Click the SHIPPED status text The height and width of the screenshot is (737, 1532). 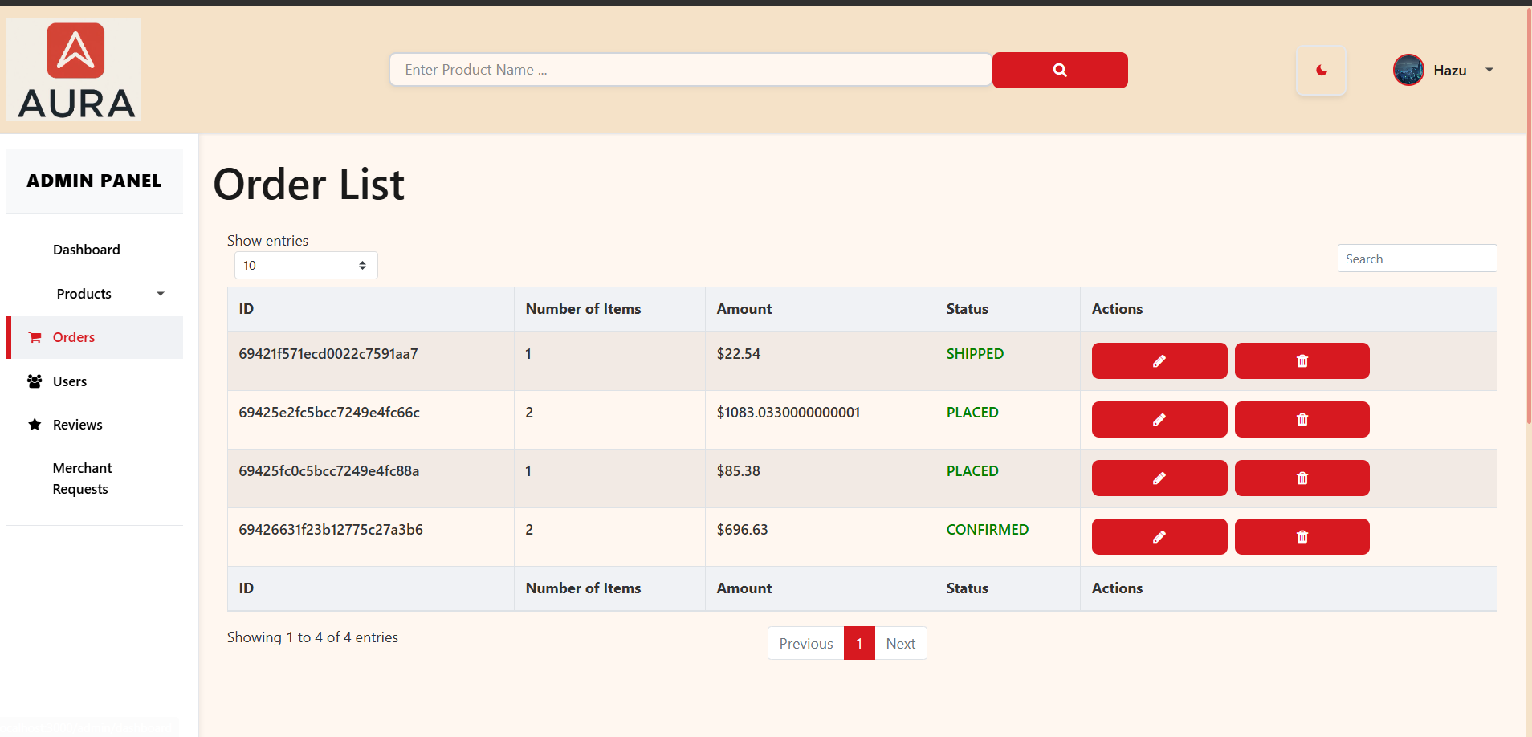[x=975, y=354]
